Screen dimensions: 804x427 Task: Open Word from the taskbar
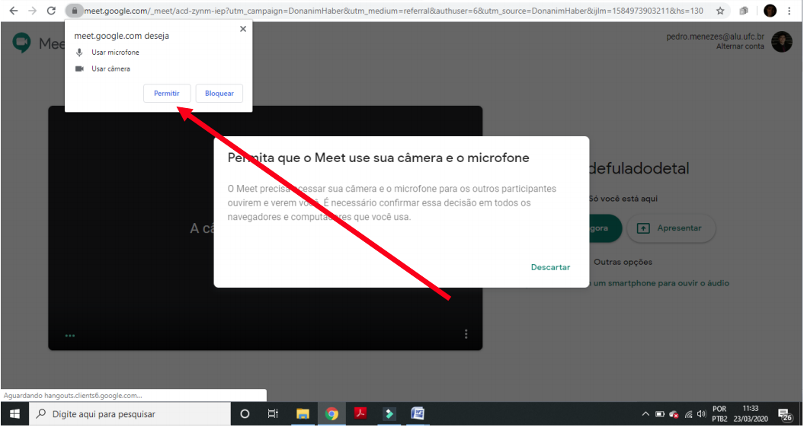pyautogui.click(x=418, y=414)
